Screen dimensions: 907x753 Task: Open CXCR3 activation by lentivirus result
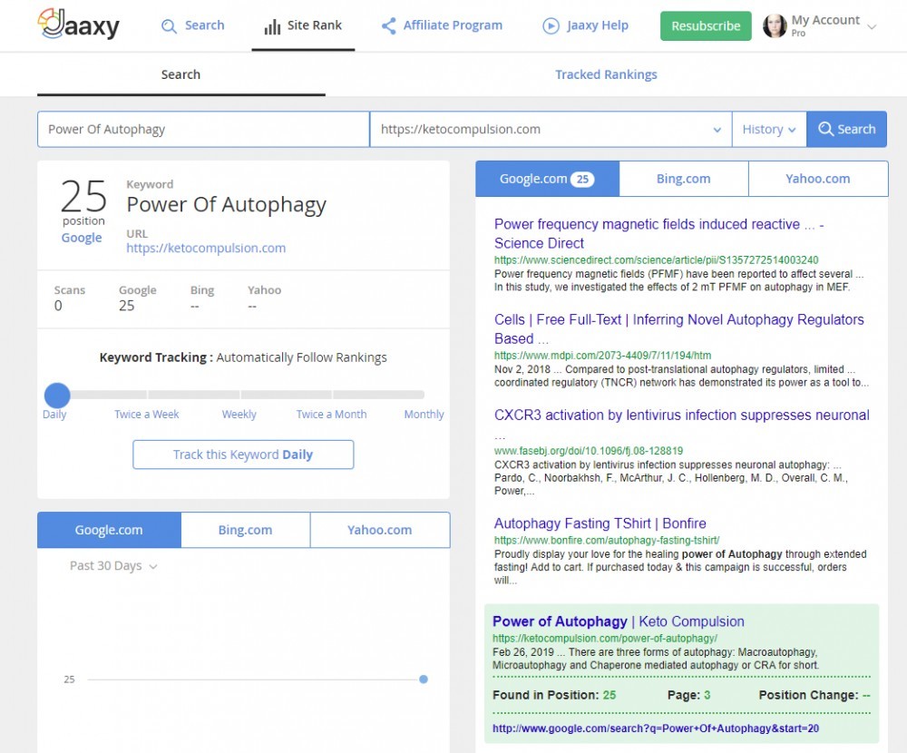(681, 416)
